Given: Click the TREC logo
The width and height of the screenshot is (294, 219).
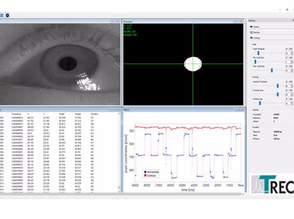Looking at the screenshot, I should (x=273, y=184).
